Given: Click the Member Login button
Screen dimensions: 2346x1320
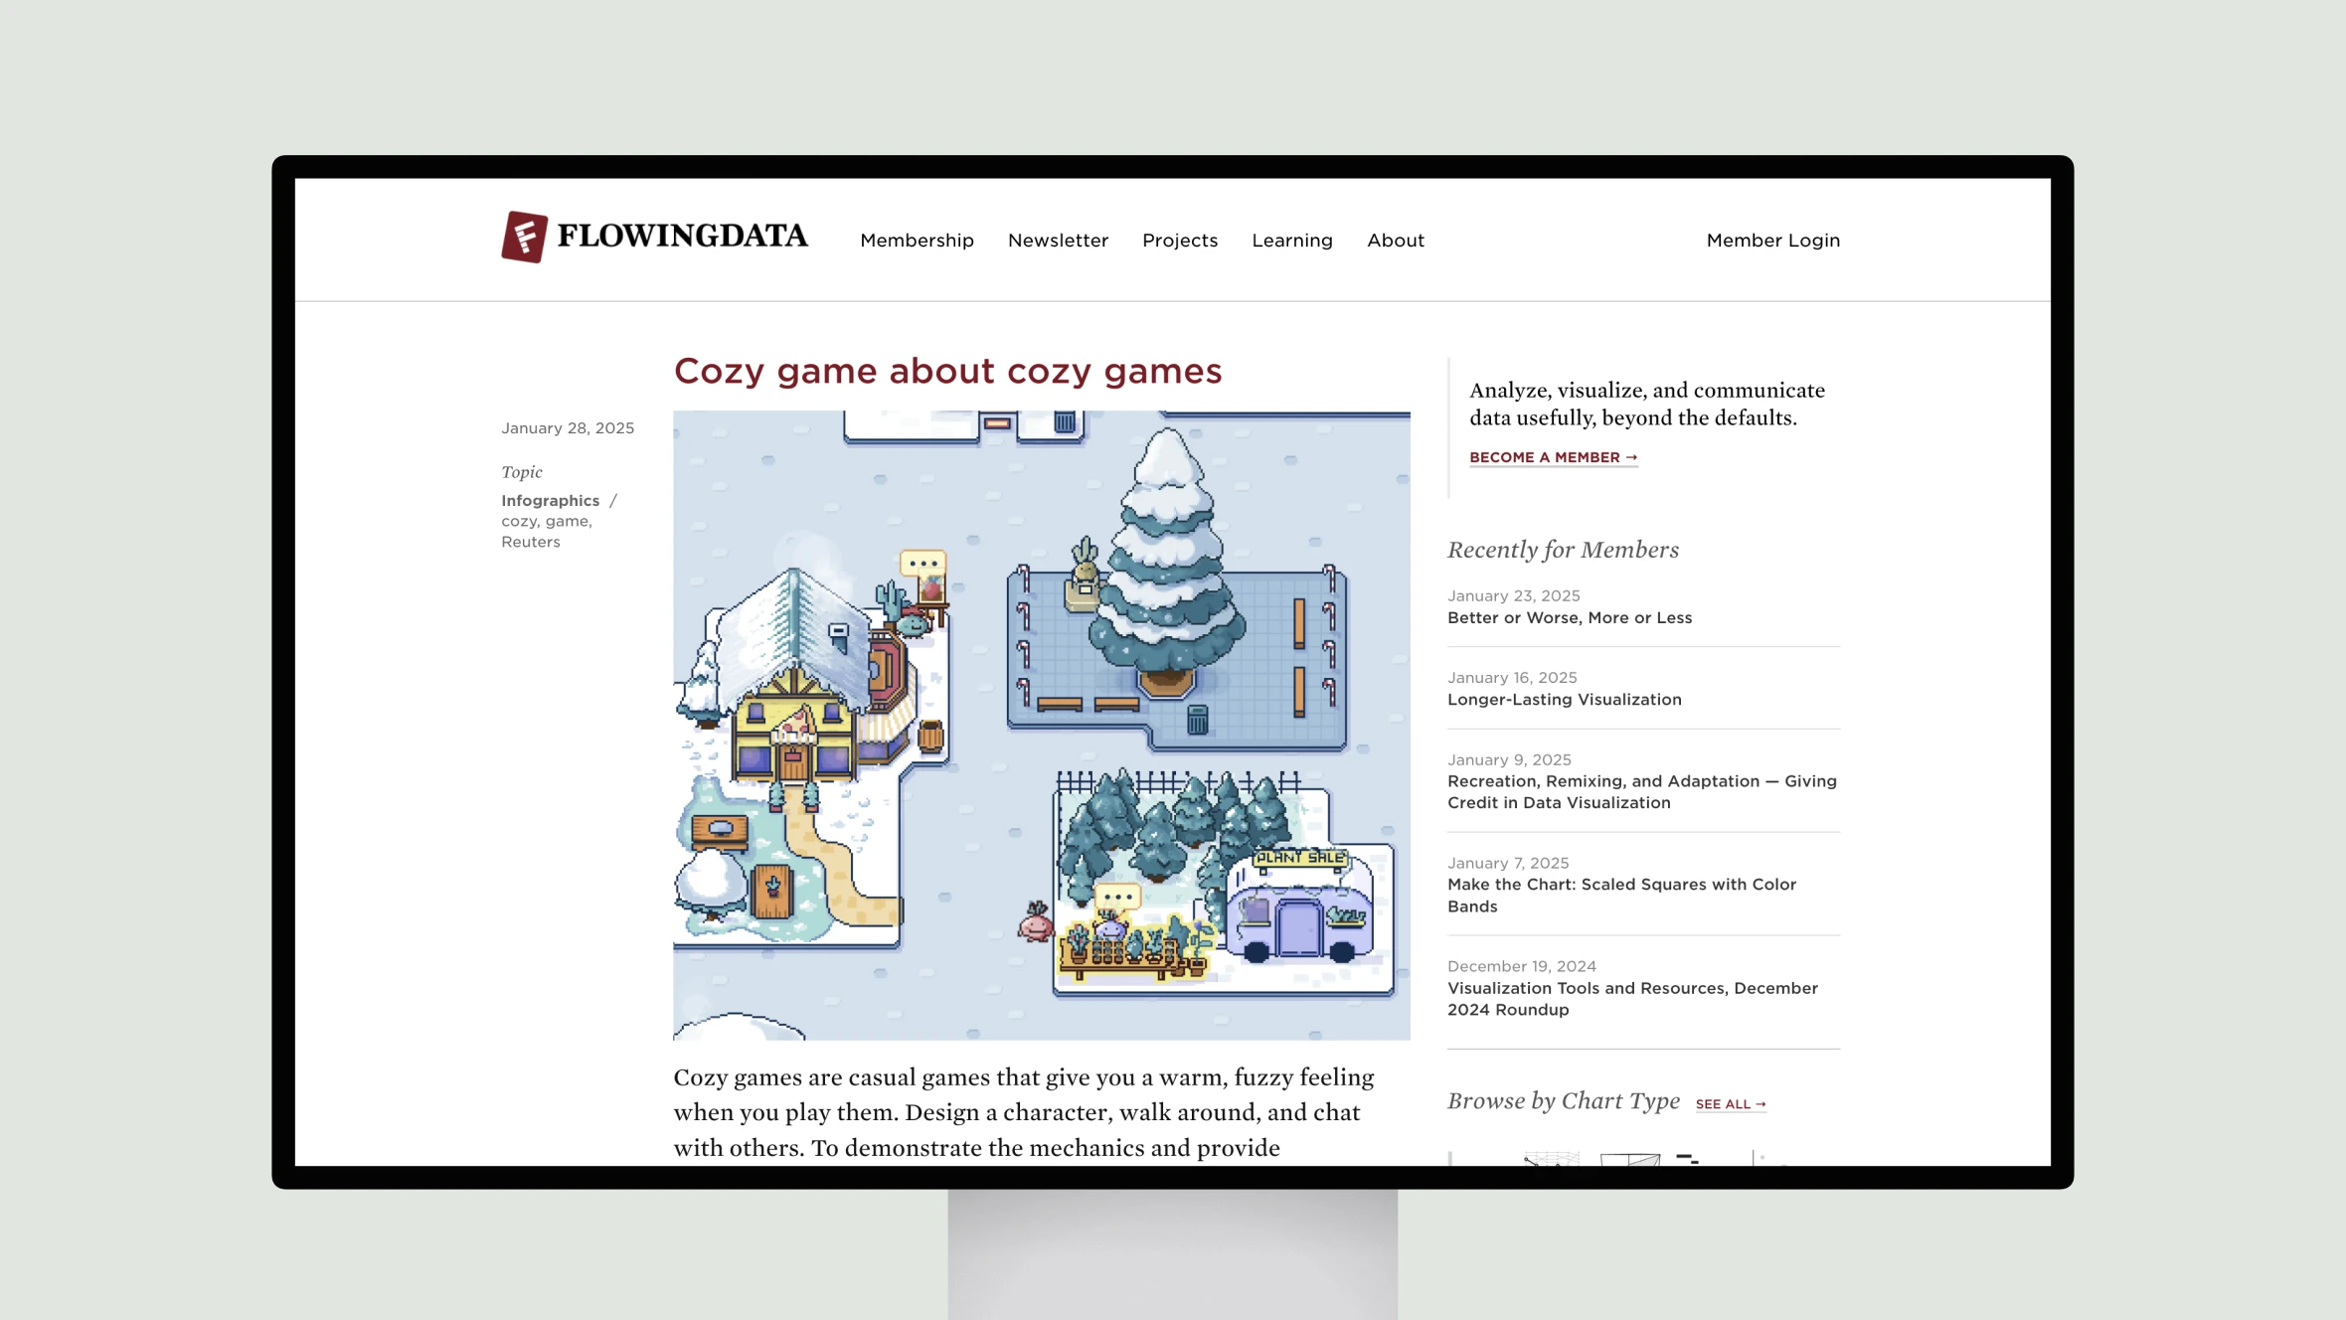Looking at the screenshot, I should pos(1774,239).
